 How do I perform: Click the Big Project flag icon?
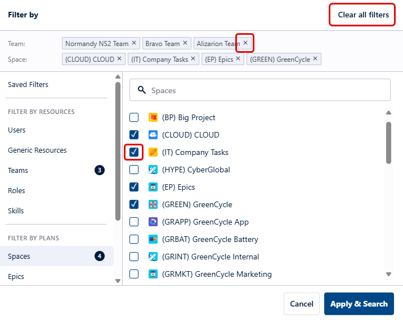click(x=153, y=117)
